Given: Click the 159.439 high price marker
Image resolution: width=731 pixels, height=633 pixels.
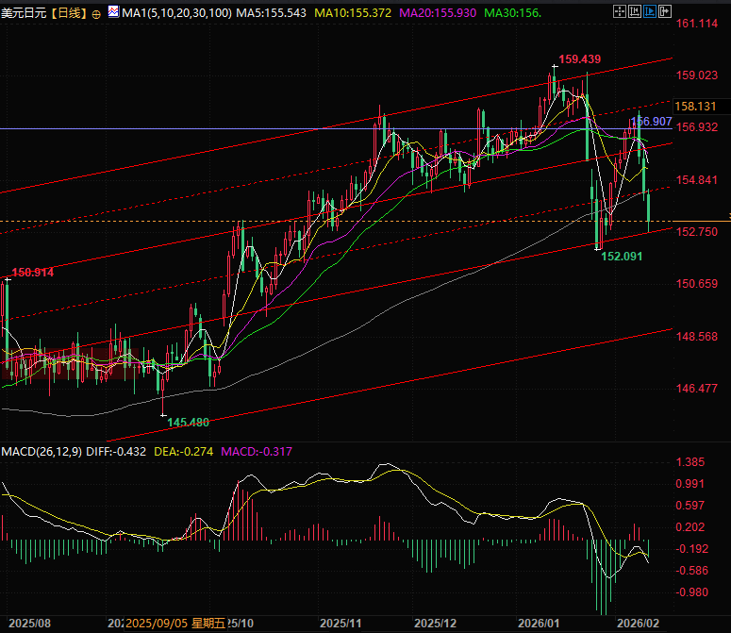Looking at the screenshot, I should pyautogui.click(x=579, y=58).
